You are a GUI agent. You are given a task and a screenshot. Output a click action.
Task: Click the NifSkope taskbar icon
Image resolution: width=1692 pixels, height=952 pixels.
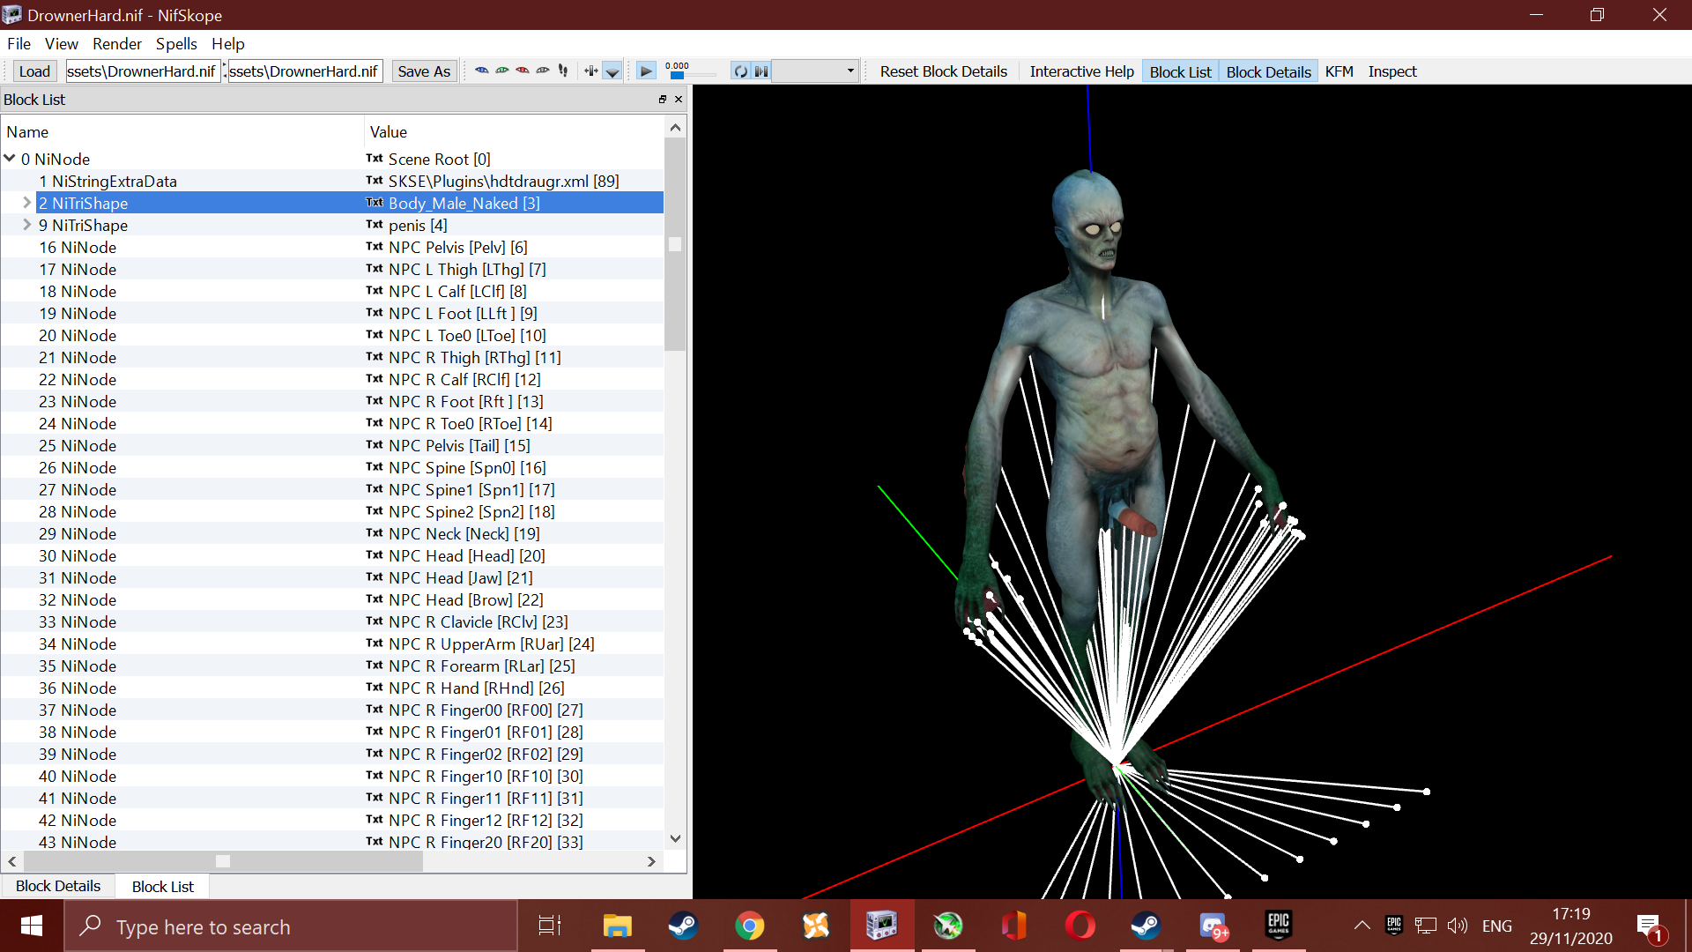click(882, 926)
